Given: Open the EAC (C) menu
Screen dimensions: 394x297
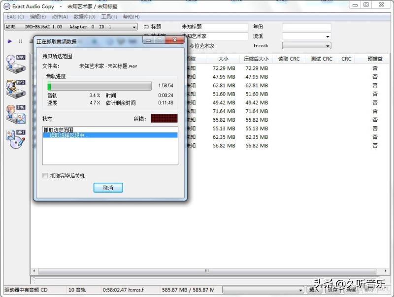Looking at the screenshot, I should [x=15, y=17].
